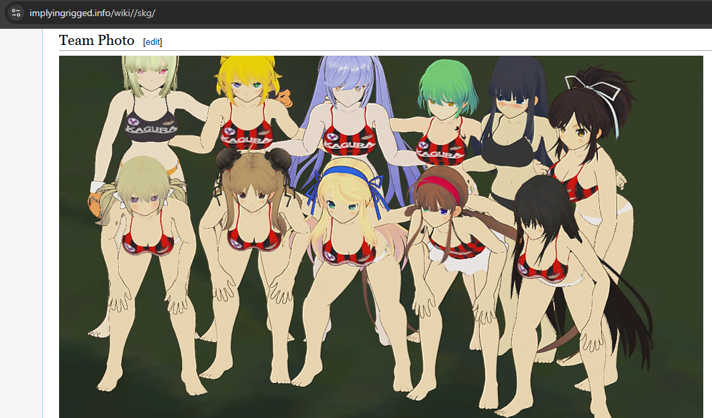Open the edit link beside Team Photo

coord(152,42)
